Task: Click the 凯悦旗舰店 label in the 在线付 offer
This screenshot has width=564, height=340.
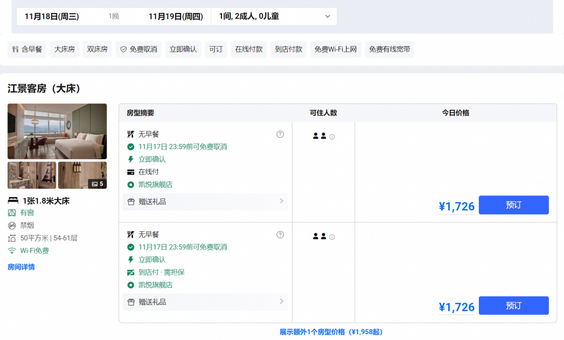Action: pos(156,184)
